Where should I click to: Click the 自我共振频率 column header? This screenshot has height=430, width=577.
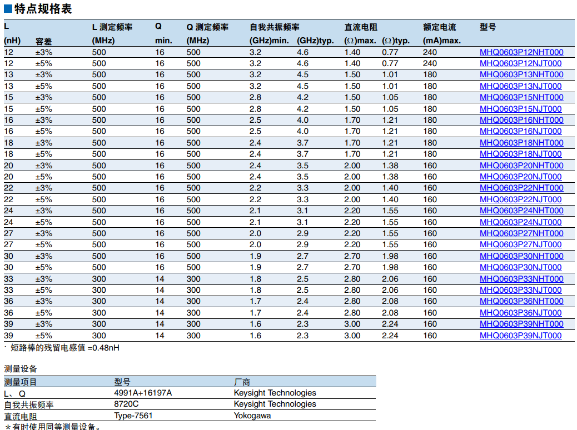pyautogui.click(x=275, y=27)
